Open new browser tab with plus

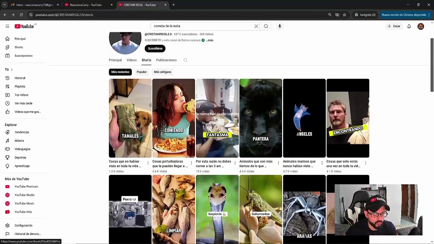(173, 5)
